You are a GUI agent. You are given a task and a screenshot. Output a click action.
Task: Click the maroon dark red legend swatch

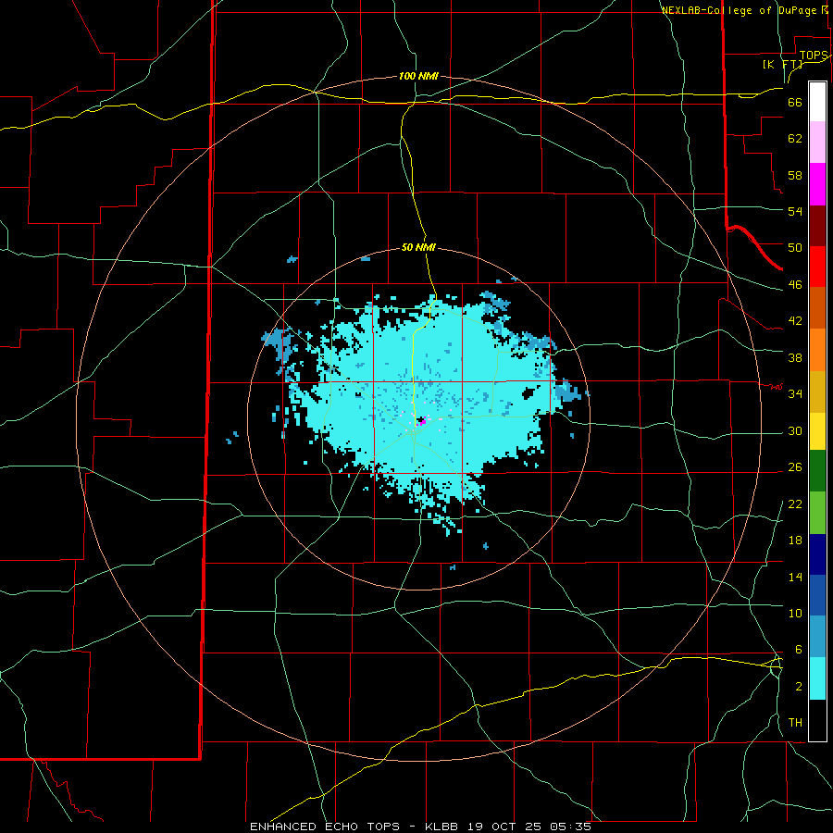click(x=817, y=226)
